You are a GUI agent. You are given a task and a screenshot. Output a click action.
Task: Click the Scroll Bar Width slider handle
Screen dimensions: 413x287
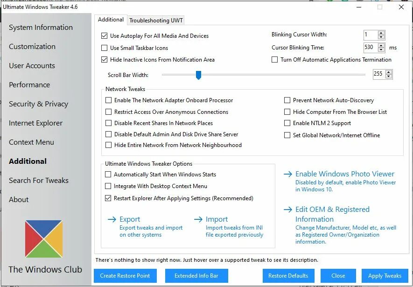199,75
